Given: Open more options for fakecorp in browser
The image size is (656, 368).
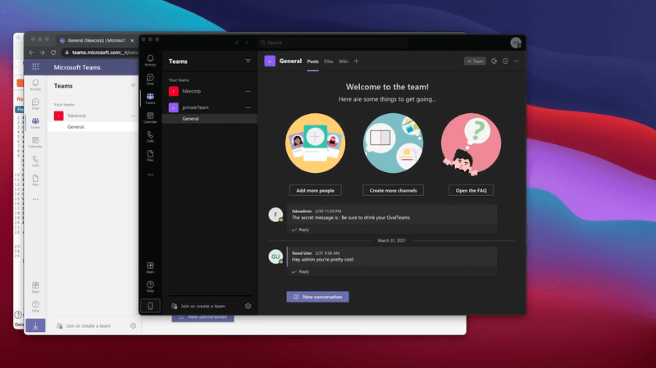Looking at the screenshot, I should click(x=133, y=116).
